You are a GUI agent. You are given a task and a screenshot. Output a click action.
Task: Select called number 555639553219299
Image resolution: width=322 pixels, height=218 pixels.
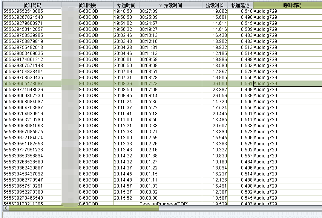(x=23, y=120)
